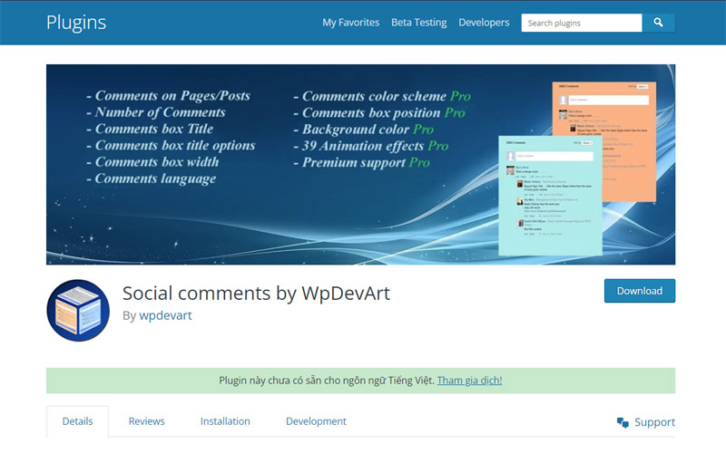The height and width of the screenshot is (453, 726).
Task: Click the plugin banner image
Action: pos(360,165)
